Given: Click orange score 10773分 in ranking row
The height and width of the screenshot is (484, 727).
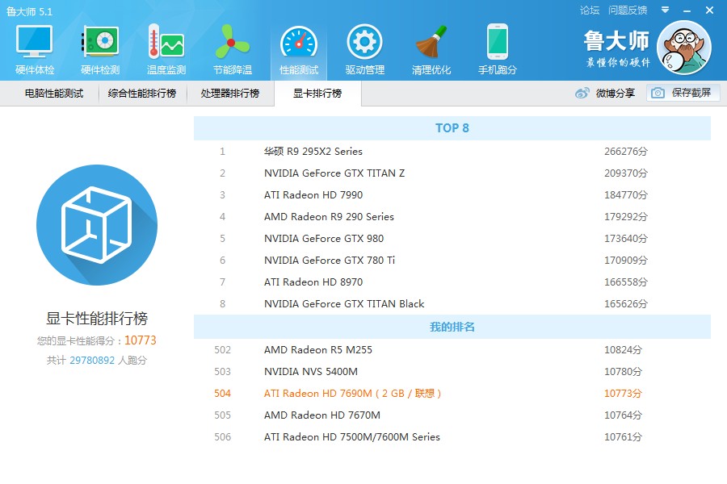Looking at the screenshot, I should point(623,393).
